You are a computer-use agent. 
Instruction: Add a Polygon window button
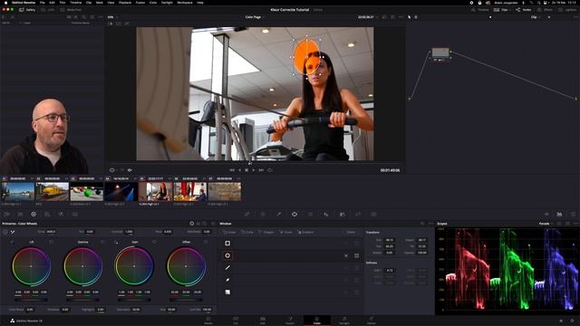click(x=266, y=232)
